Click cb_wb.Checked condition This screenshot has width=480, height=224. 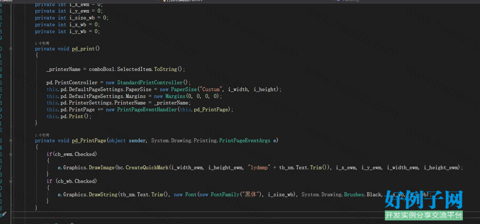pyautogui.click(x=76, y=181)
